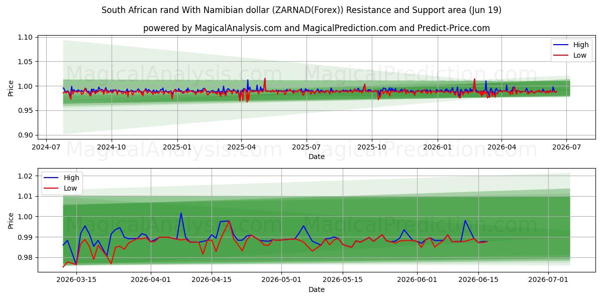Click 'Low' in the top chart legend
The height and width of the screenshot is (301, 603).
(580, 55)
